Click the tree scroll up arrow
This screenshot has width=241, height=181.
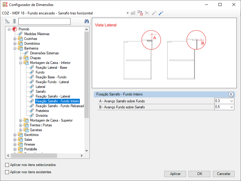86,29
